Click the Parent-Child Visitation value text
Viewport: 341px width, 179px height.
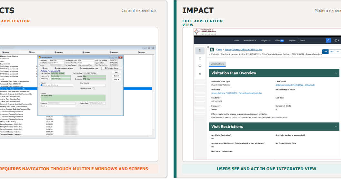(x=221, y=85)
